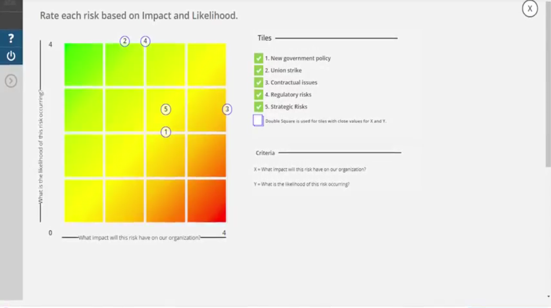Select risk marker 2 on the matrix
The image size is (551, 308).
click(125, 41)
